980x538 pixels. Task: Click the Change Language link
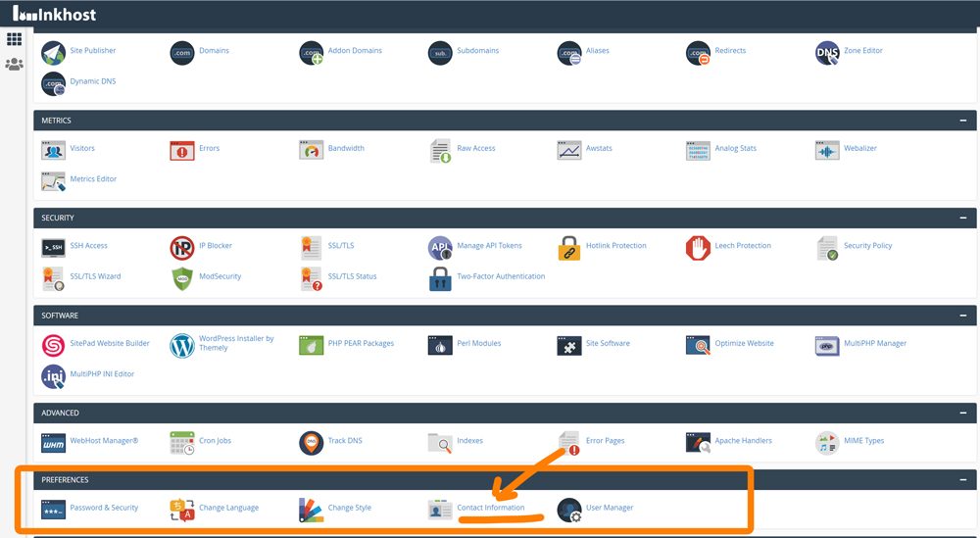228,508
